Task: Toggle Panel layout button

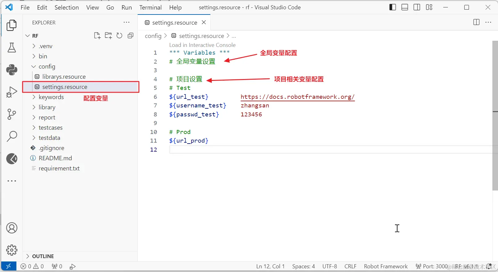Action: [x=405, y=7]
